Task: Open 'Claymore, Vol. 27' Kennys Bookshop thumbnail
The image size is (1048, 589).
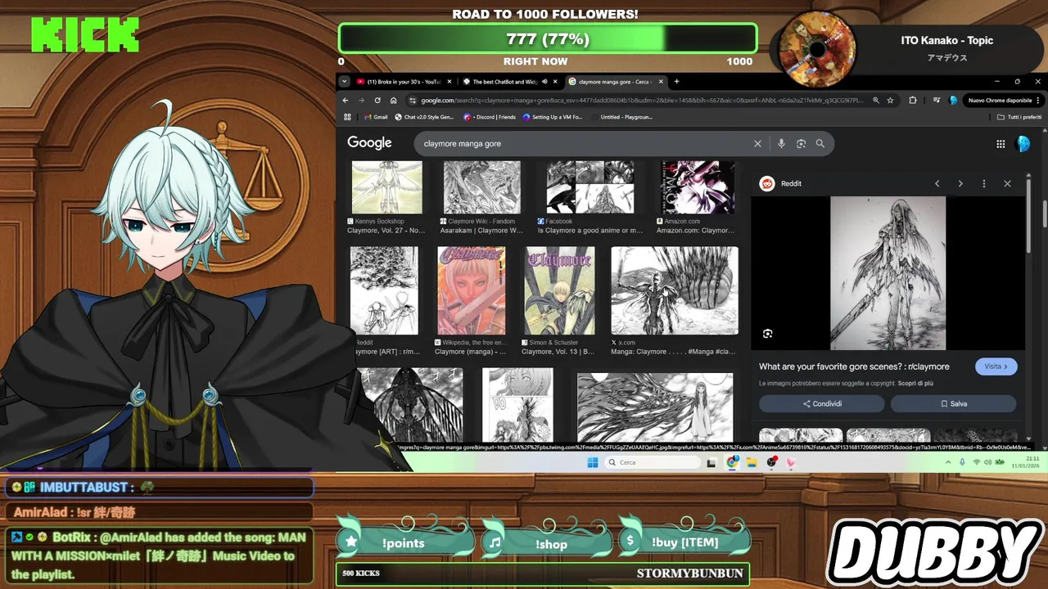Action: [386, 187]
